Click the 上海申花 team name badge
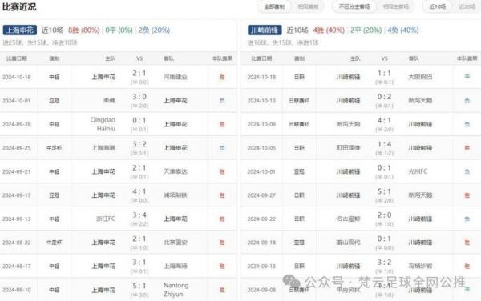The height and width of the screenshot is (301, 481). point(20,30)
